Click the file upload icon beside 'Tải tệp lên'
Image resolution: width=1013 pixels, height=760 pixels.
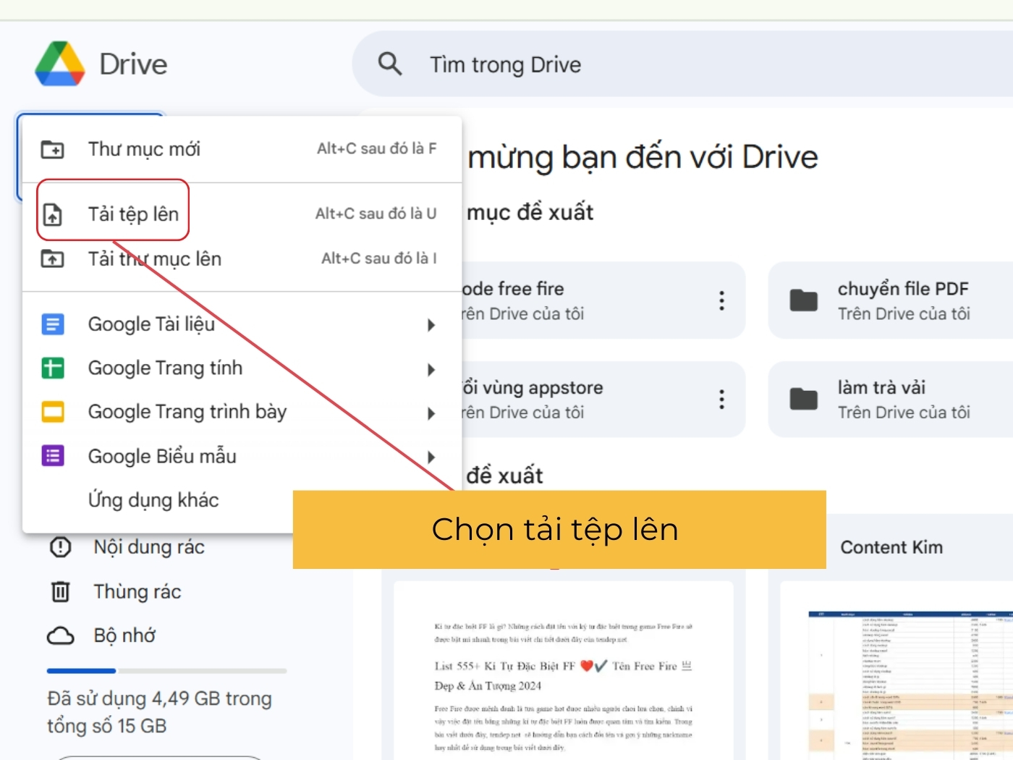pos(52,214)
